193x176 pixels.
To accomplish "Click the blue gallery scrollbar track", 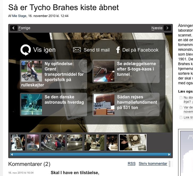I will tap(90, 154).
